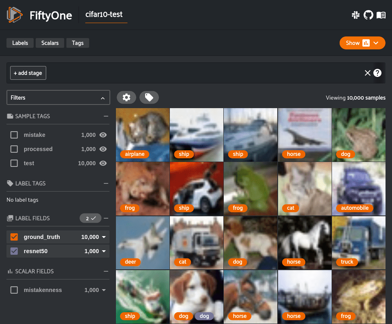Click the FiftyOne logo icon
Image resolution: width=392 pixels, height=324 pixels.
[x=15, y=15]
